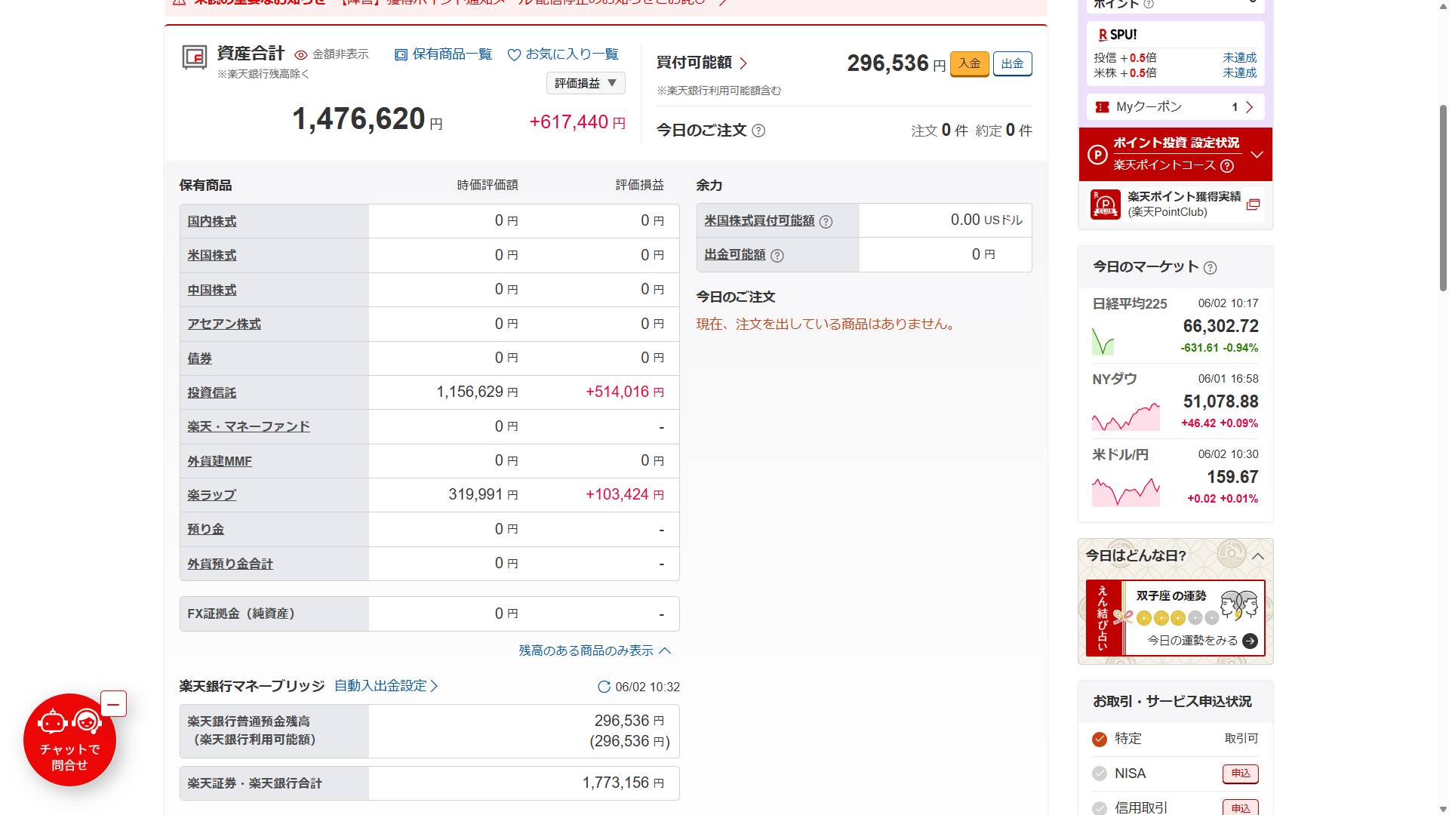Show help for 今日のご注文

click(758, 131)
